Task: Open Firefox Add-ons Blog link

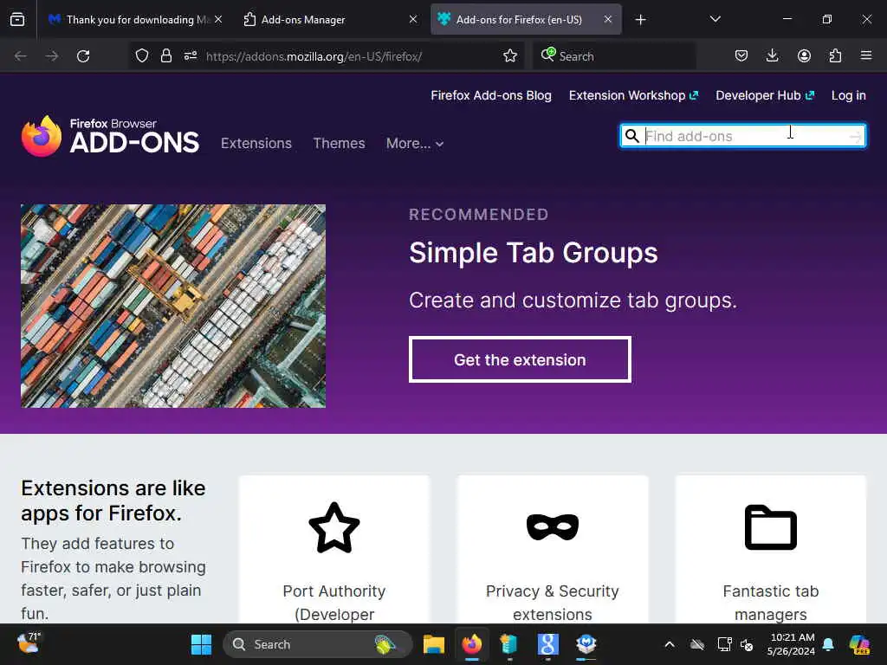Action: point(491,95)
